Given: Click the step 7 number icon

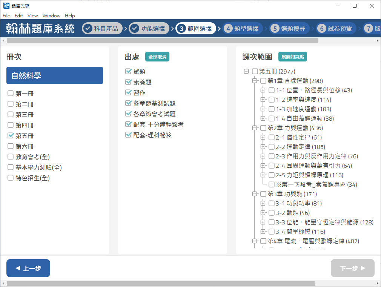Looking at the screenshot, I should (x=369, y=29).
